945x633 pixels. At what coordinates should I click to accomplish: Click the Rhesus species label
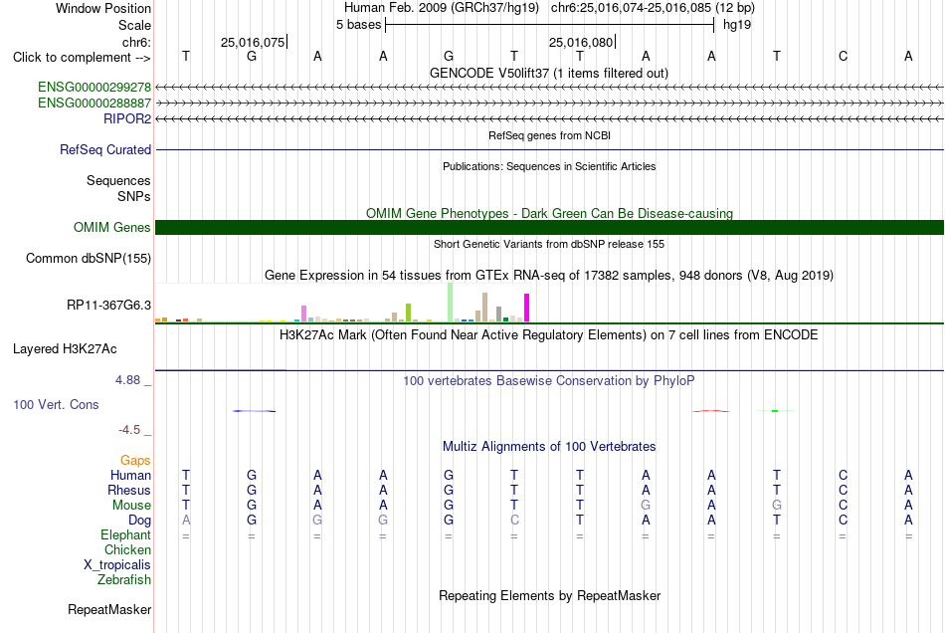click(129, 490)
